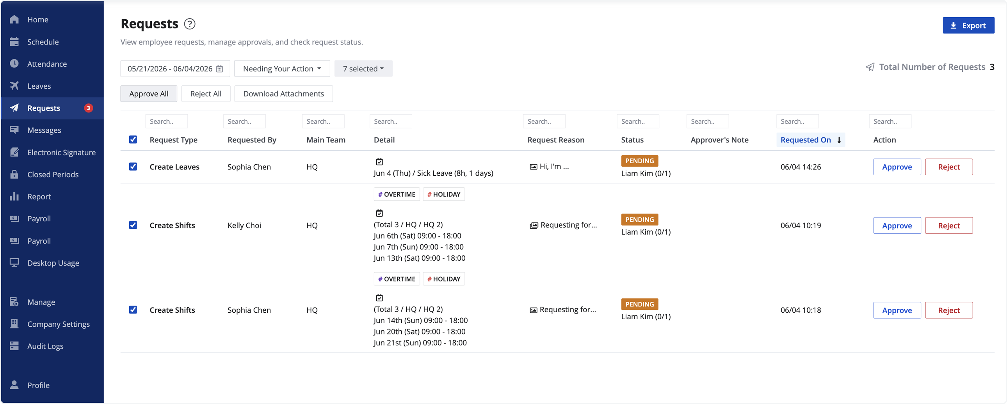Click the attachment image icon beside "Hi, I'm ..."
This screenshot has height=404, width=1007.
533,167
